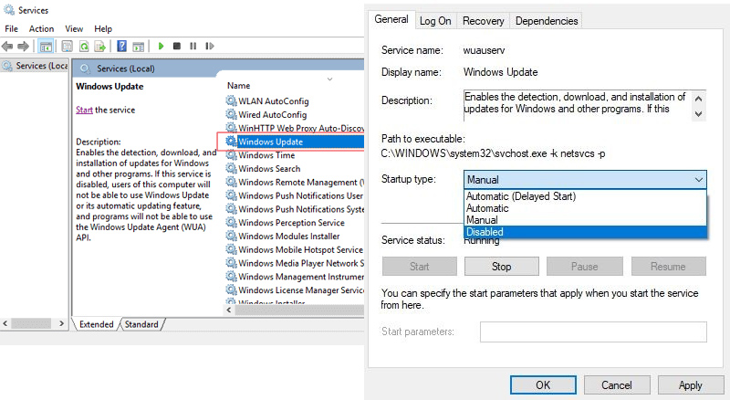The image size is (730, 400).
Task: Click the Start the service link
Action: pyautogui.click(x=84, y=110)
